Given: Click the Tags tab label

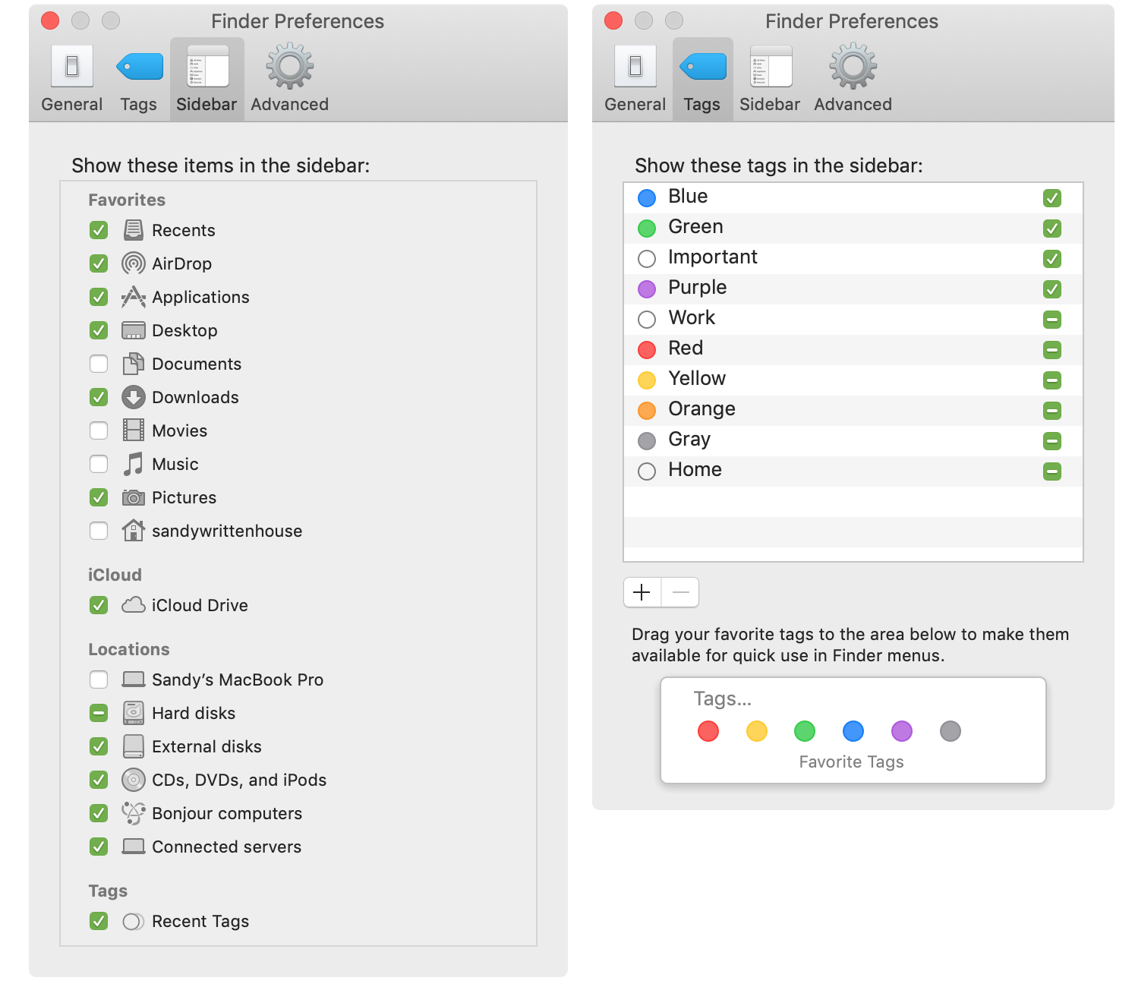Looking at the screenshot, I should (701, 104).
